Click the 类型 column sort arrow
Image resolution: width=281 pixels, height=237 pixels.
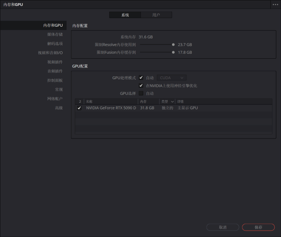pyautogui.click(x=172, y=102)
